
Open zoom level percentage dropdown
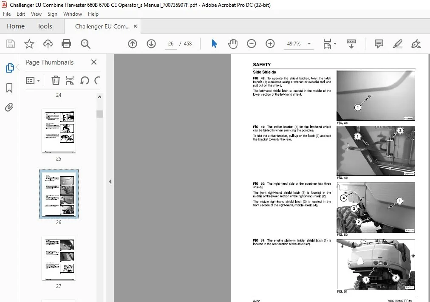click(309, 44)
